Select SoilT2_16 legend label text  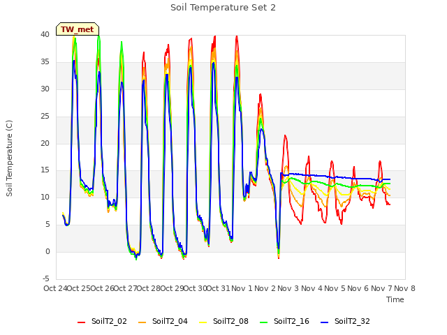pyautogui.click(x=291, y=322)
